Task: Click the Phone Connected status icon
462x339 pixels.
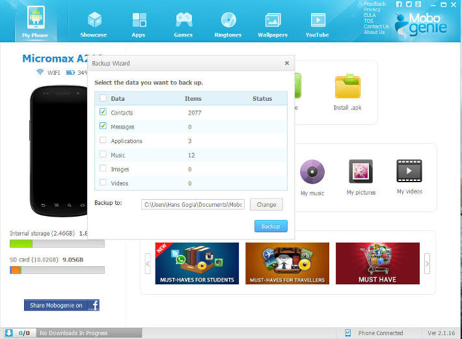Action: pyautogui.click(x=348, y=333)
